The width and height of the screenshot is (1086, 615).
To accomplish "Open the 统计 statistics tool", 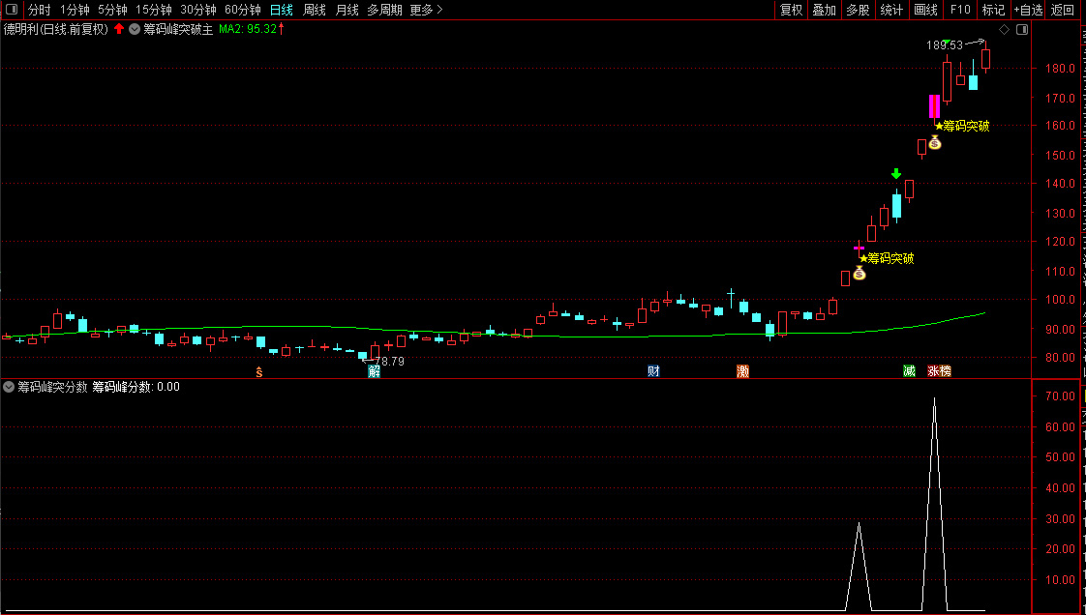I will click(x=891, y=10).
